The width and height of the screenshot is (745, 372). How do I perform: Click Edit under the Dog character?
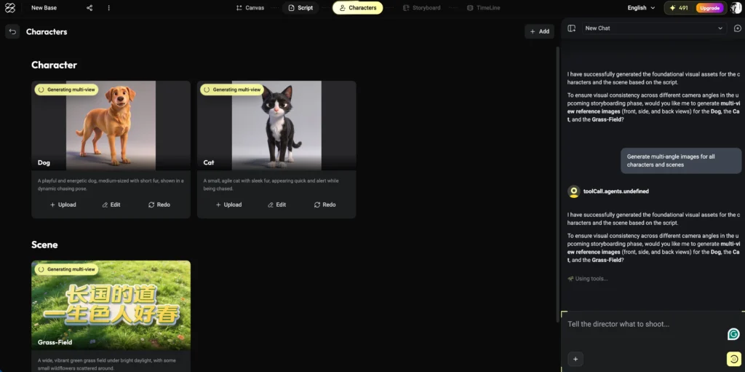[x=111, y=205]
